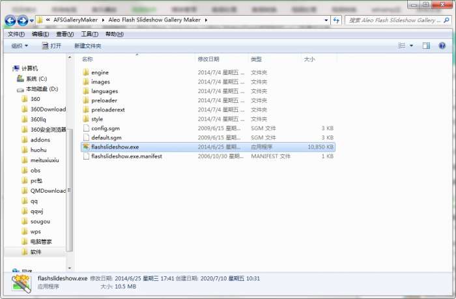Open the 帮助(H) menu
This screenshot has height=299, width=456.
pyautogui.click(x=115, y=35)
